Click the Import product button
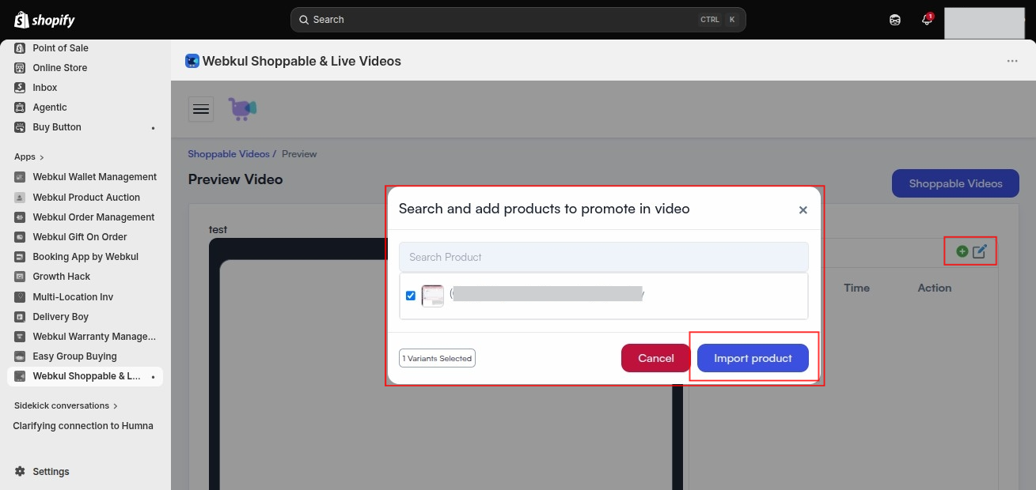 coord(753,358)
